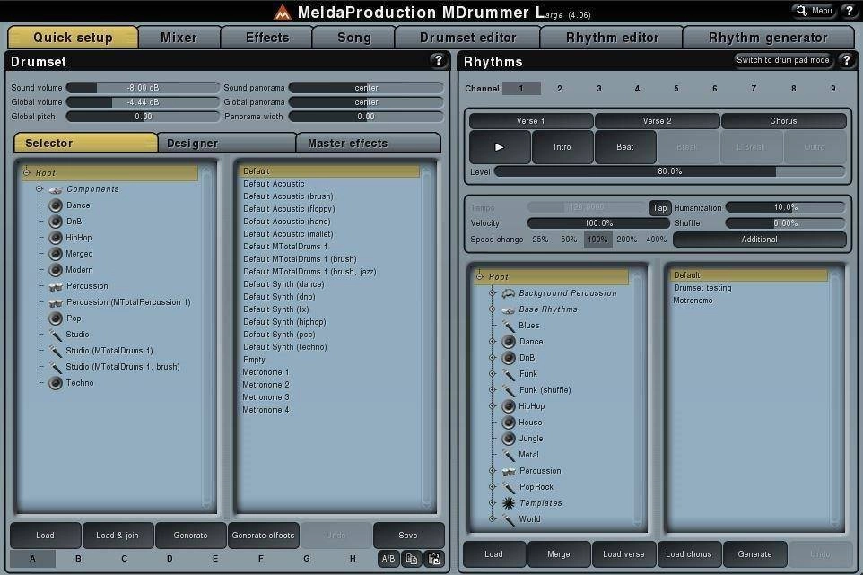Collapse the drumset Root node

coord(26,172)
